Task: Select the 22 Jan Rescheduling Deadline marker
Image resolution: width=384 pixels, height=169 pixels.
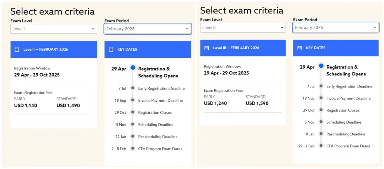Action: tap(133, 136)
